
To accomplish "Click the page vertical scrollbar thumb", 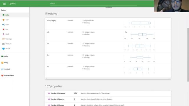I will click(x=188, y=55).
